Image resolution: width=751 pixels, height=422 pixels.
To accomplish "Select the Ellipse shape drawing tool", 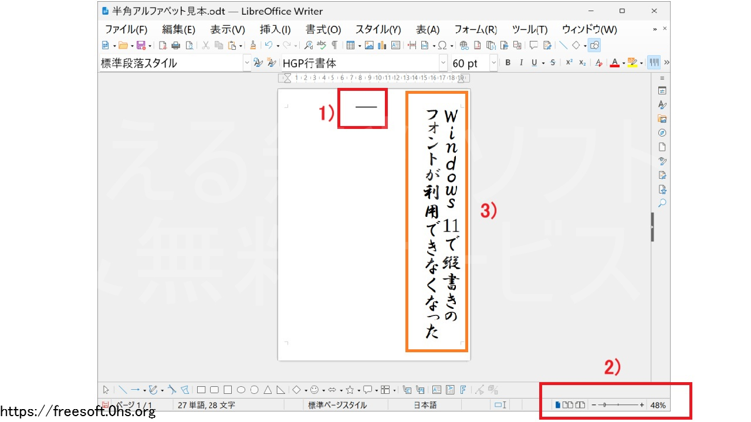I will [x=241, y=390].
